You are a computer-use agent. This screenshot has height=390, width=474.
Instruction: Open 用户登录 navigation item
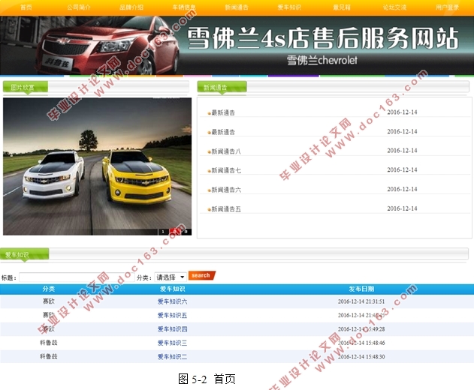click(x=447, y=7)
